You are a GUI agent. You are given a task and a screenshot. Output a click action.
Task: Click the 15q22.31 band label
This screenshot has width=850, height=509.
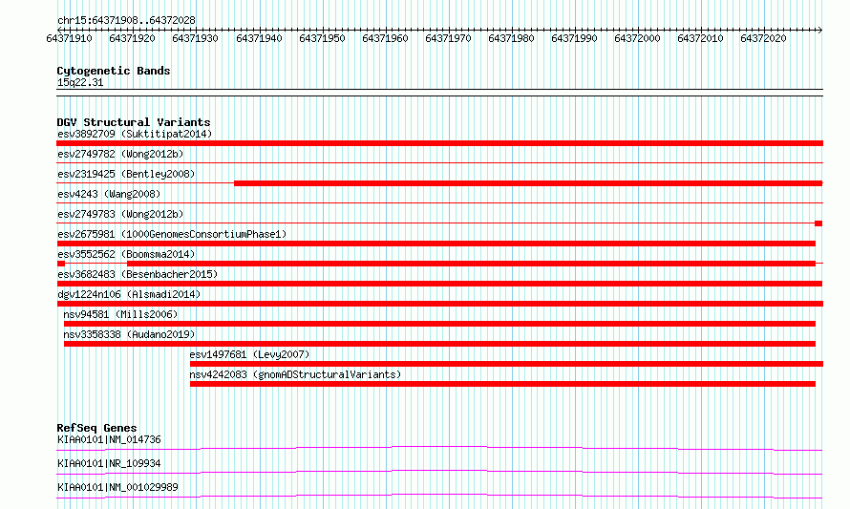pyautogui.click(x=80, y=82)
